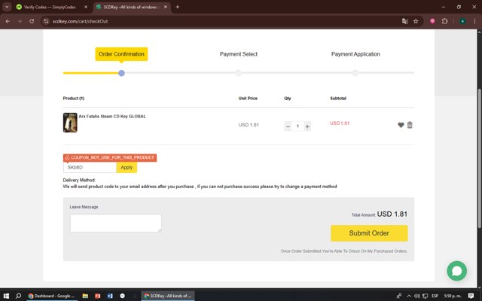Apply the coupon code

[127, 167]
